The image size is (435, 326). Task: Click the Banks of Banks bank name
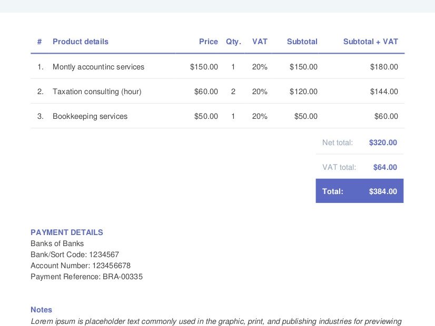(x=57, y=243)
